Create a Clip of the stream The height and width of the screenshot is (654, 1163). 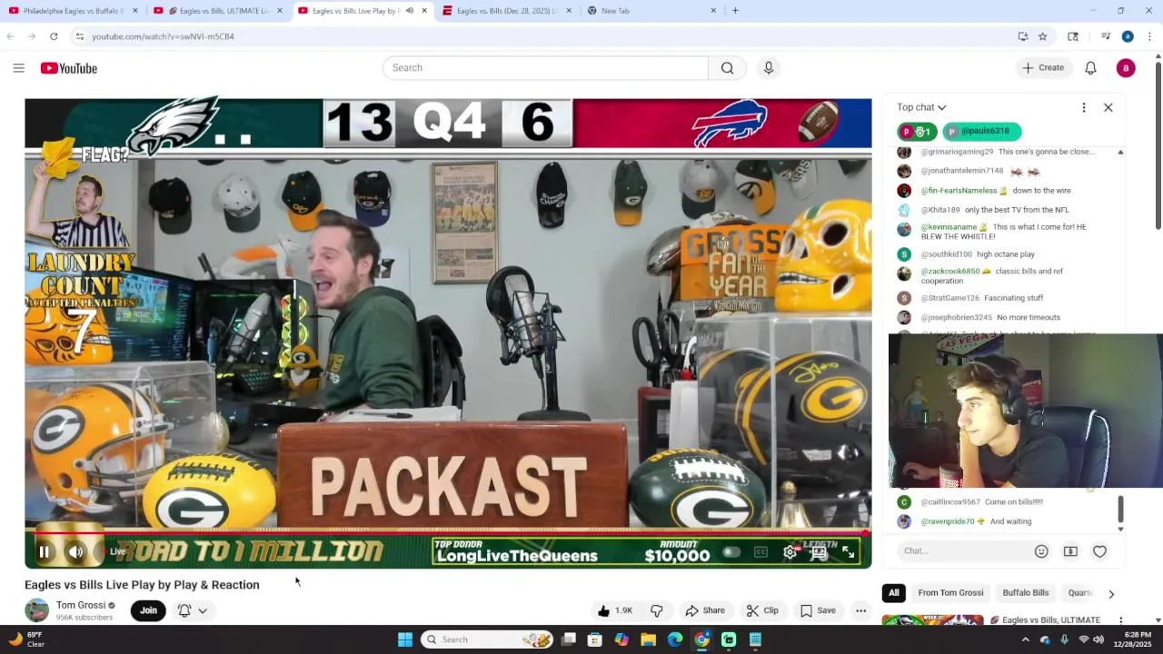tap(762, 610)
